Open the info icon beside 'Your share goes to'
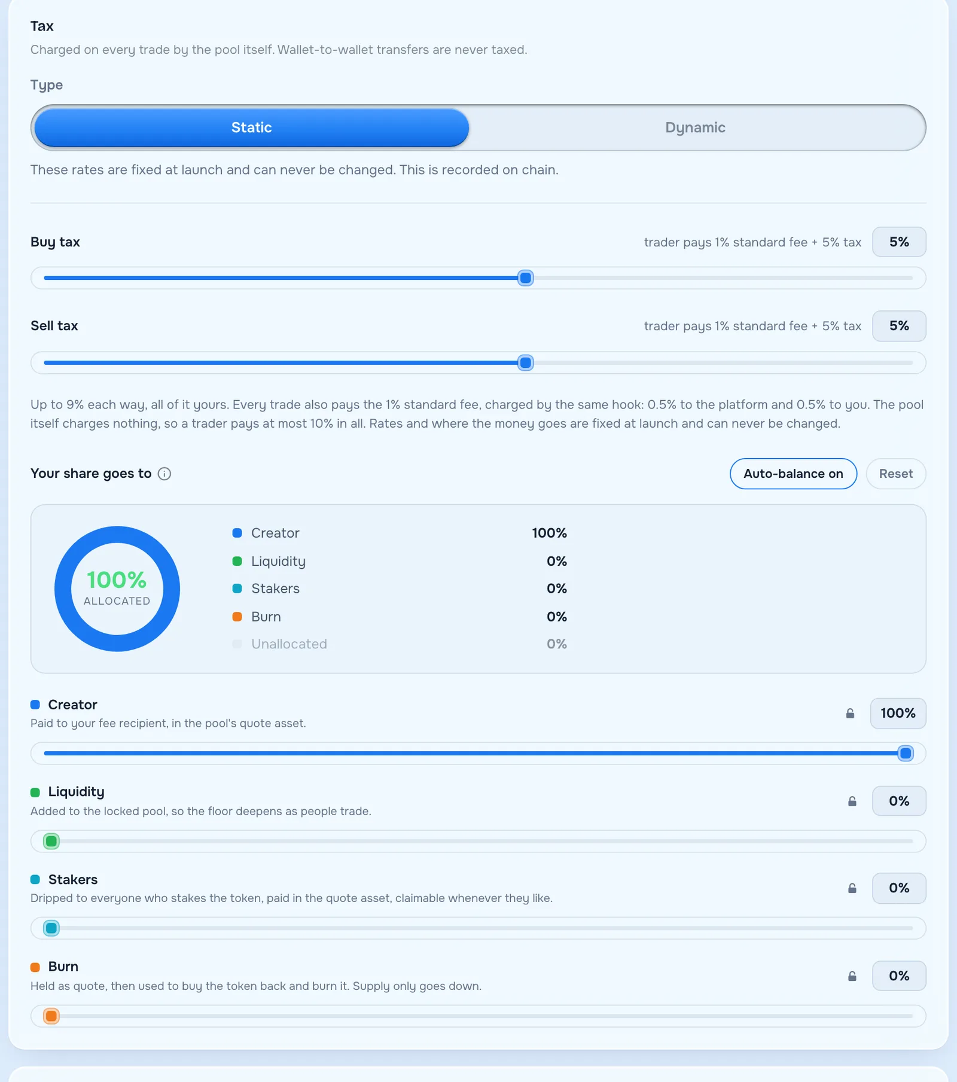 tap(164, 474)
